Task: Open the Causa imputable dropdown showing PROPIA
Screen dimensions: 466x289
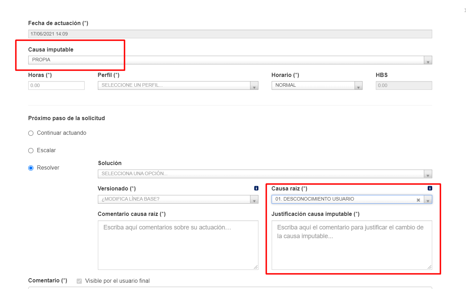Action: point(230,60)
